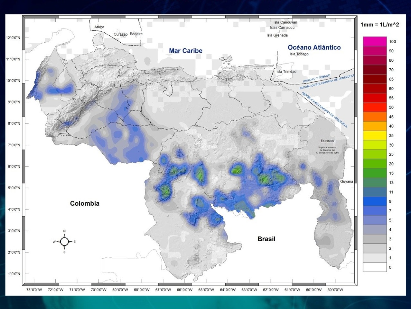Click the Brasil country label

[266, 239]
